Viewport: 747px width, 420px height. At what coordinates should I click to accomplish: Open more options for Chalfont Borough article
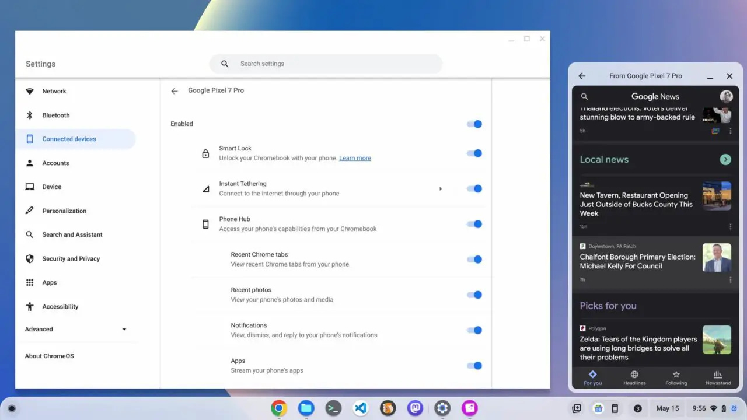pos(730,280)
